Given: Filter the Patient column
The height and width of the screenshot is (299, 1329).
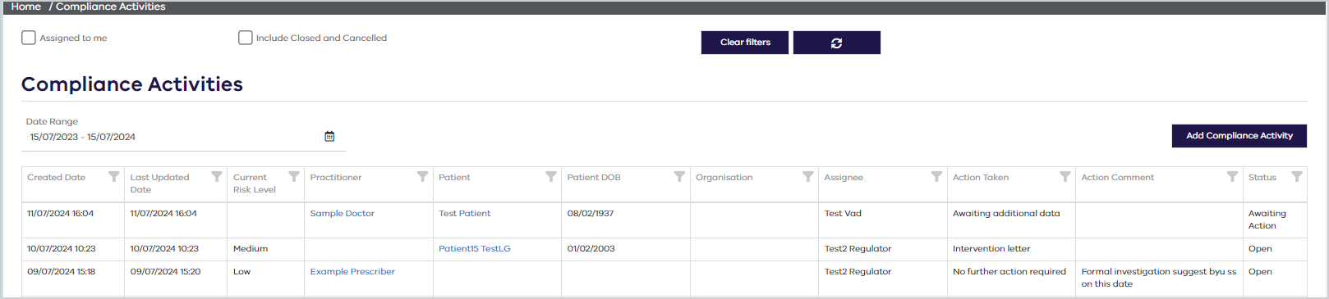Looking at the screenshot, I should [x=551, y=177].
